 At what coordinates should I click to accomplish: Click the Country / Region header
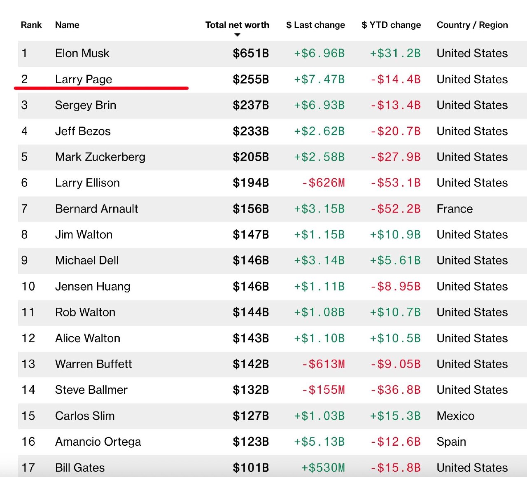(472, 25)
